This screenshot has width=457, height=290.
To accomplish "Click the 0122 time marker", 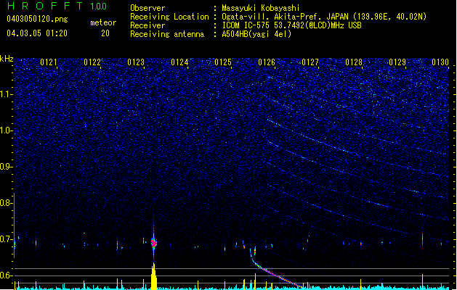I will tap(92, 62).
